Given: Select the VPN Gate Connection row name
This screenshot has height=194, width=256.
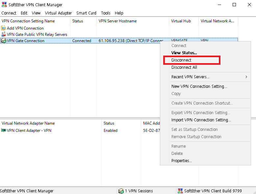Looking at the screenshot, I should click(25, 41).
